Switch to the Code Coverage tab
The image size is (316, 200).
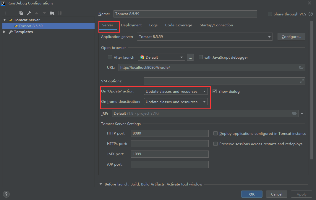tap(179, 25)
